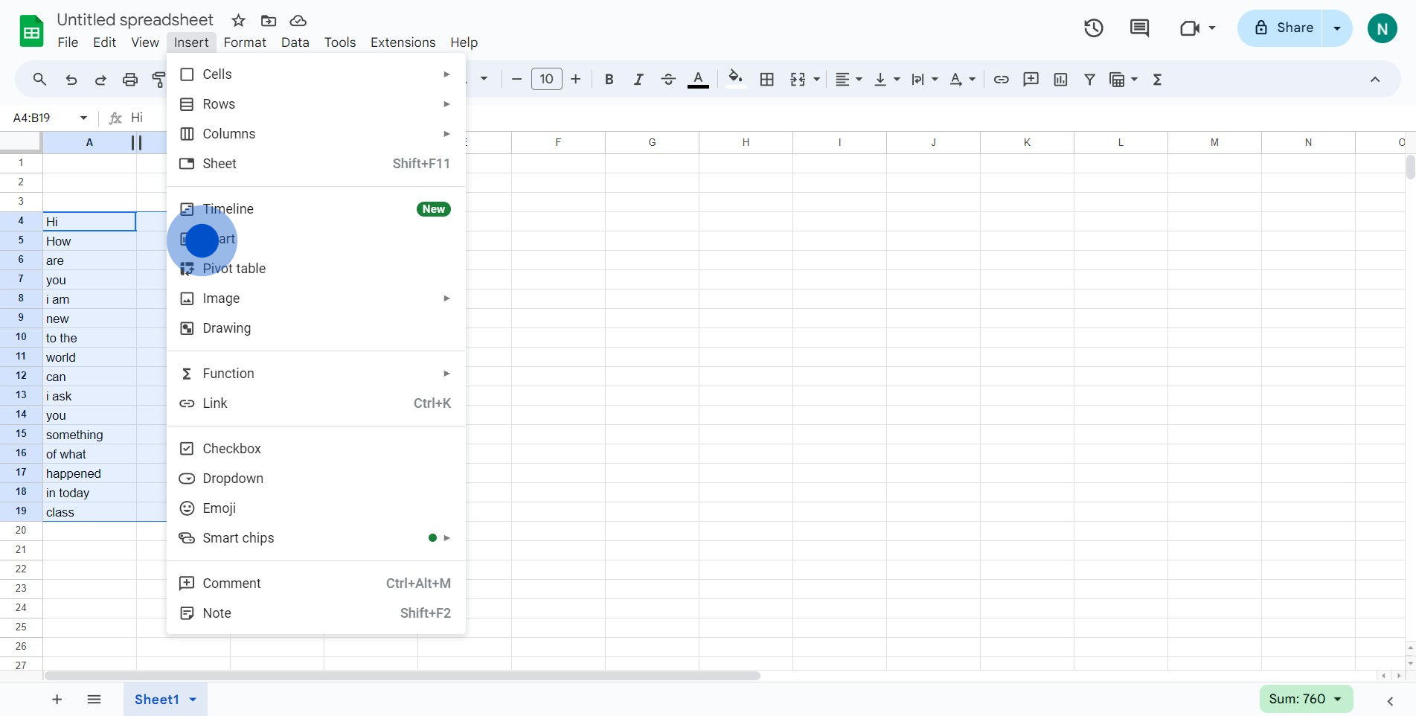Insert a Checkbox from the menu
Image resolution: width=1416 pixels, height=716 pixels.
231,449
